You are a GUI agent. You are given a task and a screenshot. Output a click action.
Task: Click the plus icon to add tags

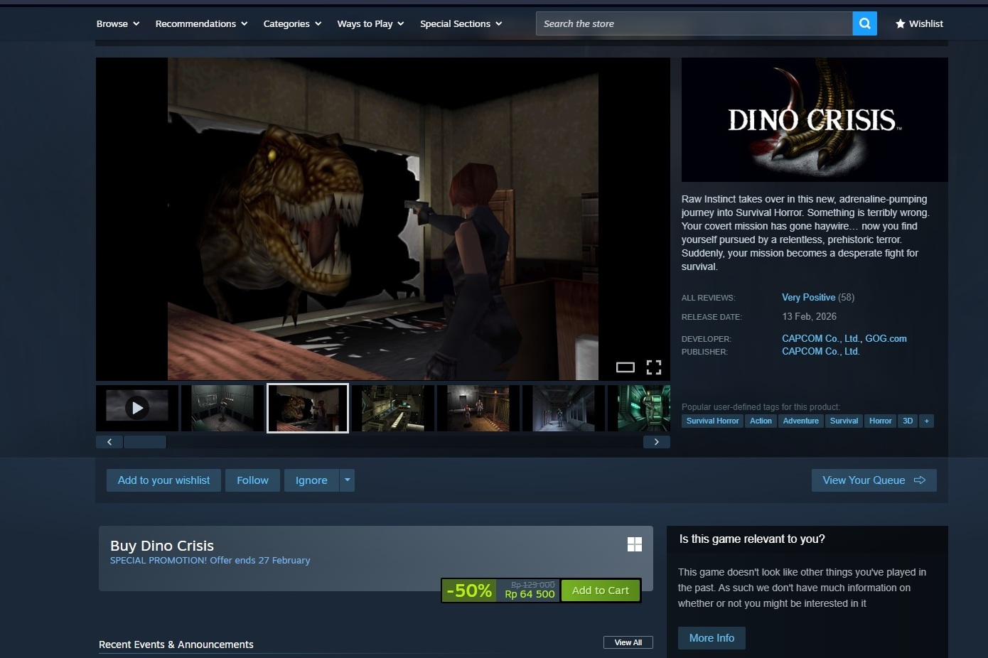click(x=925, y=421)
